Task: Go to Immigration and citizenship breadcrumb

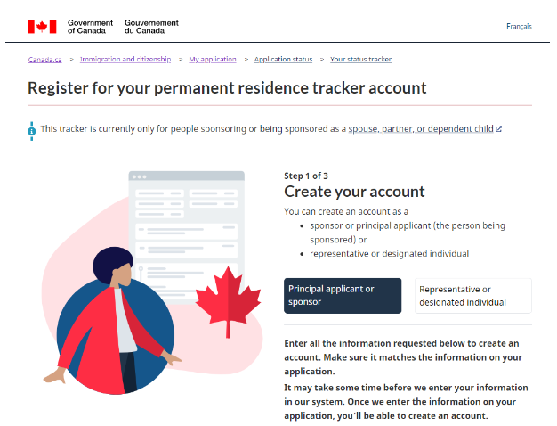Action: pos(125,59)
